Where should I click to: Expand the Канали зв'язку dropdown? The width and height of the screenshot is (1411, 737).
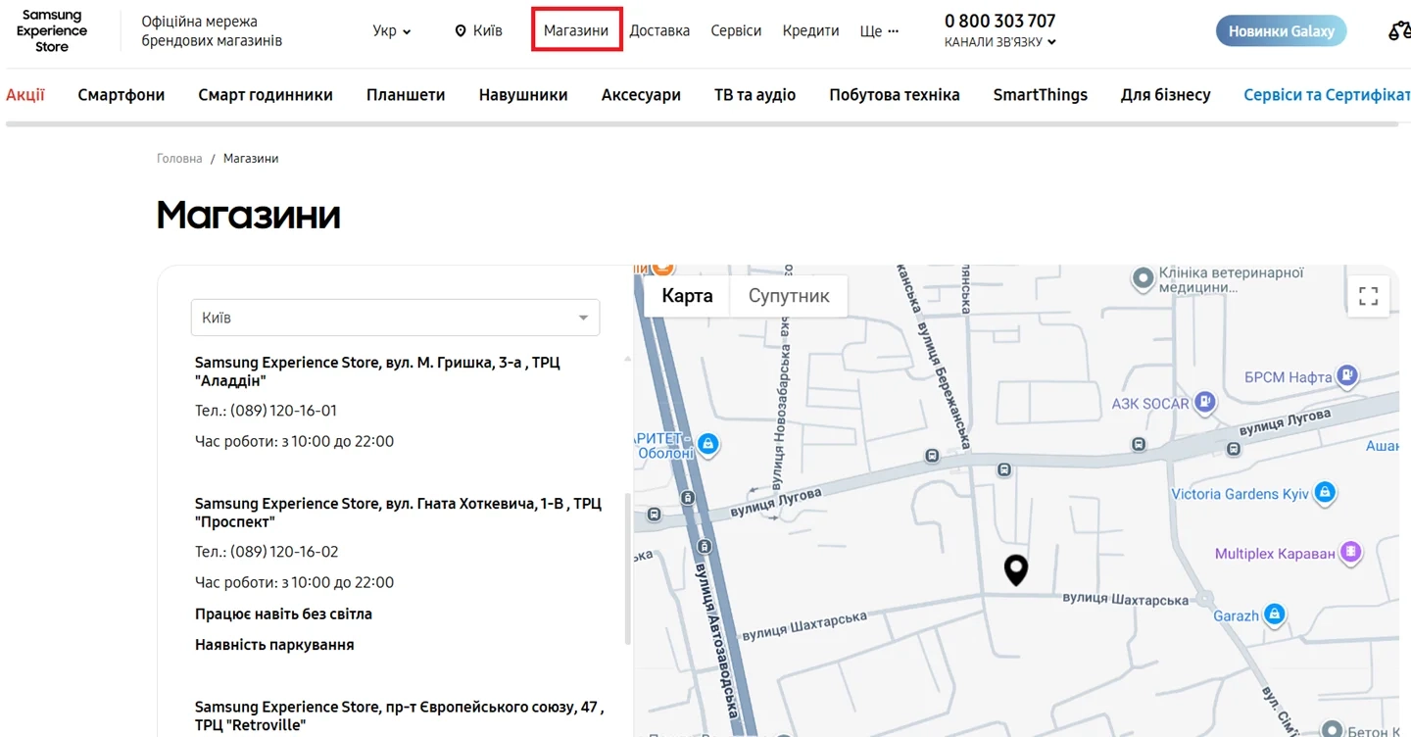point(999,42)
